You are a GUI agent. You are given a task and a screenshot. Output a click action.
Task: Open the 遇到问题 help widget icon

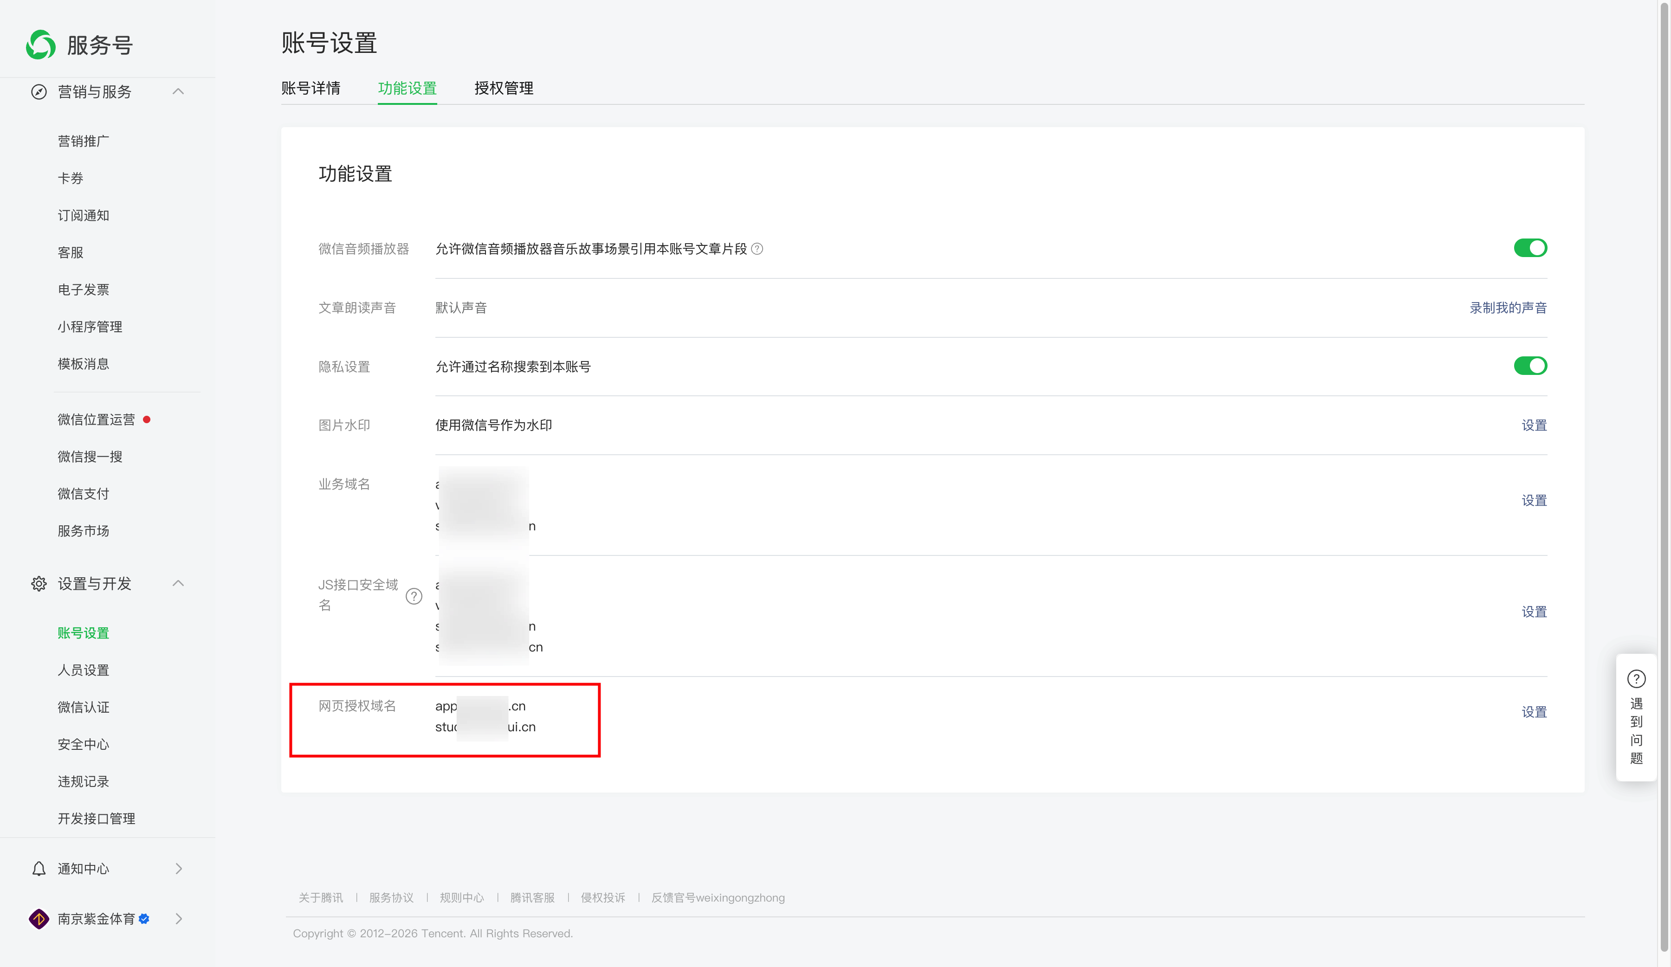tap(1636, 679)
